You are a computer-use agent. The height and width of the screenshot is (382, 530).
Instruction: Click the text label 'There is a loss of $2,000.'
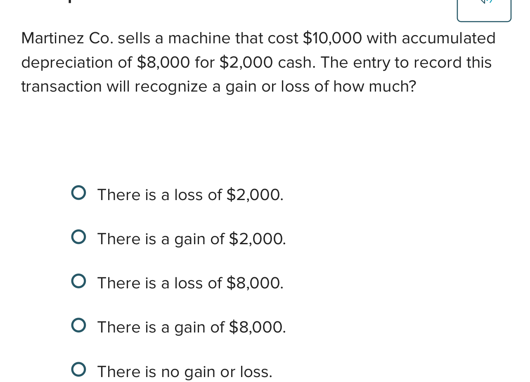190,195
